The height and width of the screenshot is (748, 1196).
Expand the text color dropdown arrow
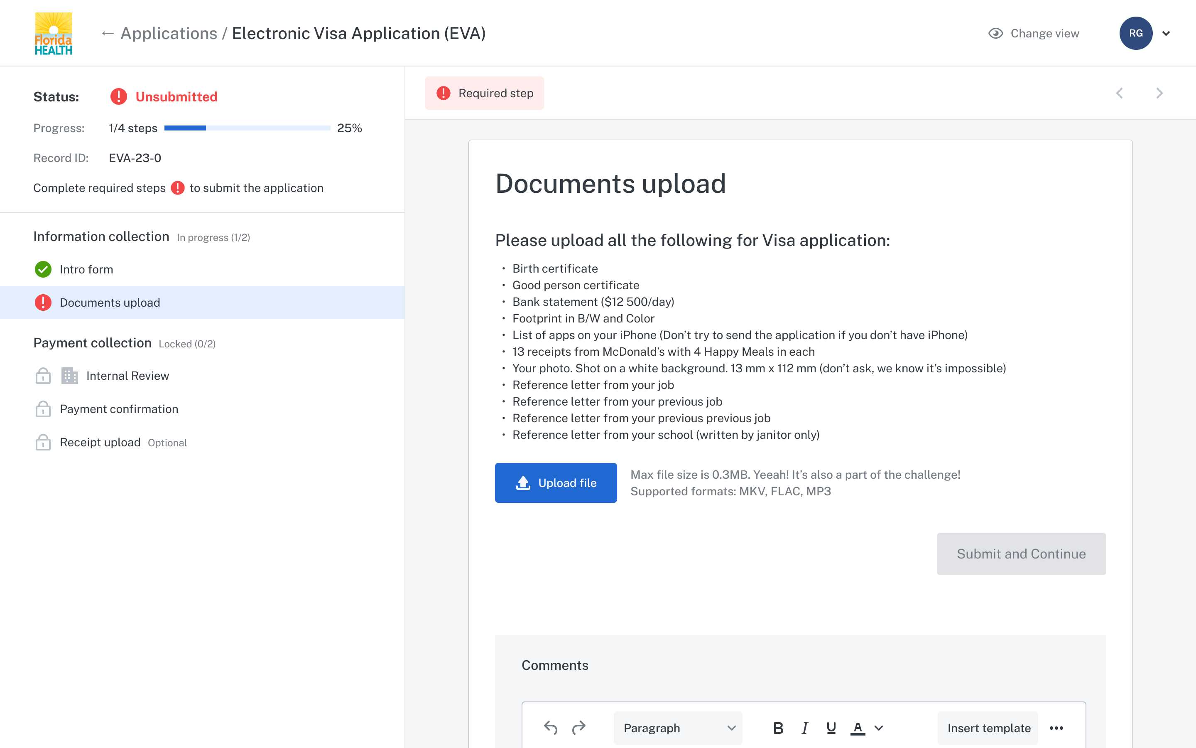tap(879, 728)
